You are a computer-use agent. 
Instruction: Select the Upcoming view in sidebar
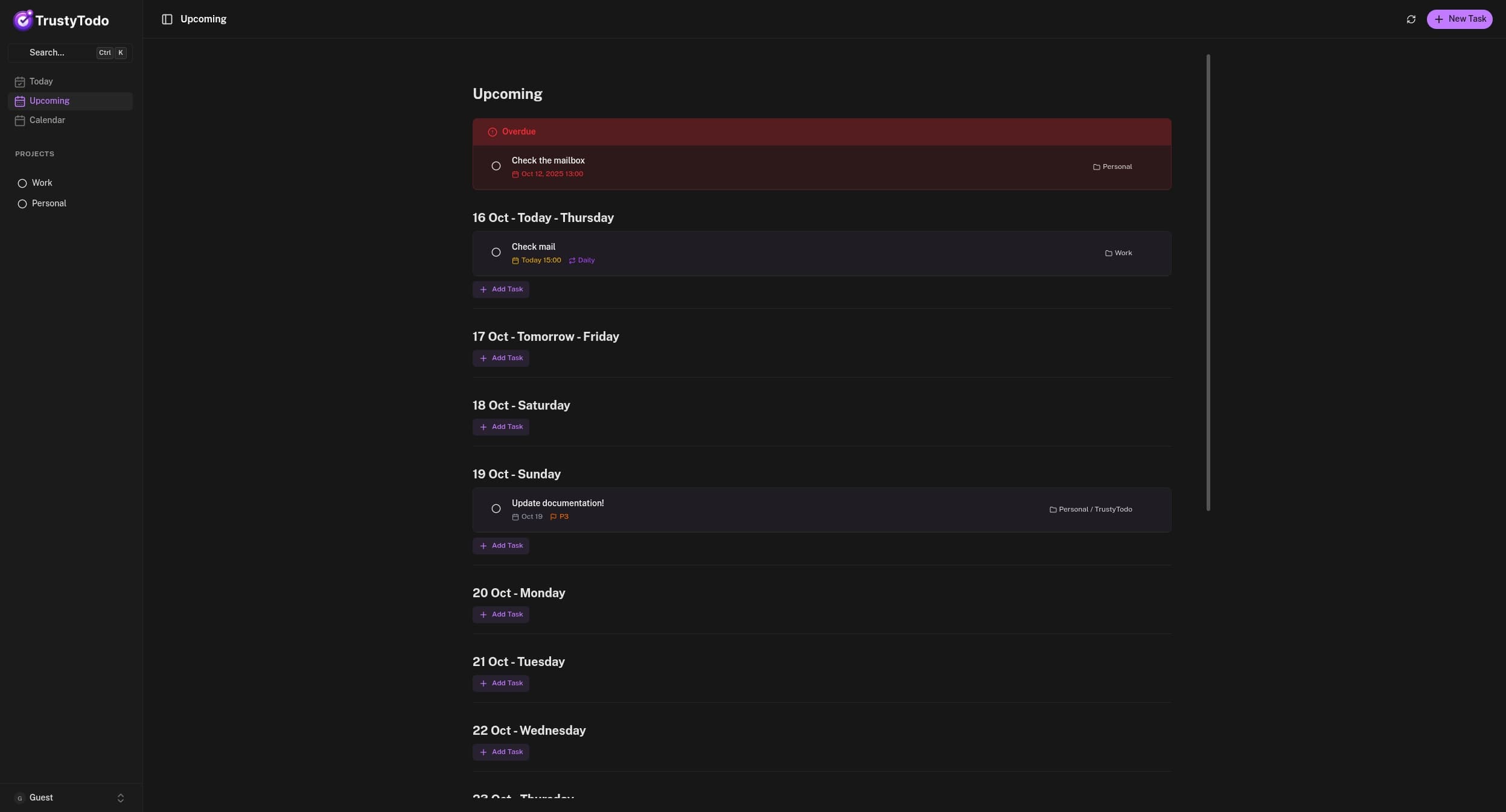(49, 101)
